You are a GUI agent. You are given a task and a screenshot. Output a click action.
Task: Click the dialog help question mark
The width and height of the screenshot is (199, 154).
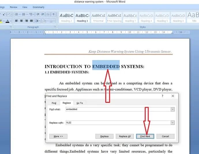coord(162,96)
